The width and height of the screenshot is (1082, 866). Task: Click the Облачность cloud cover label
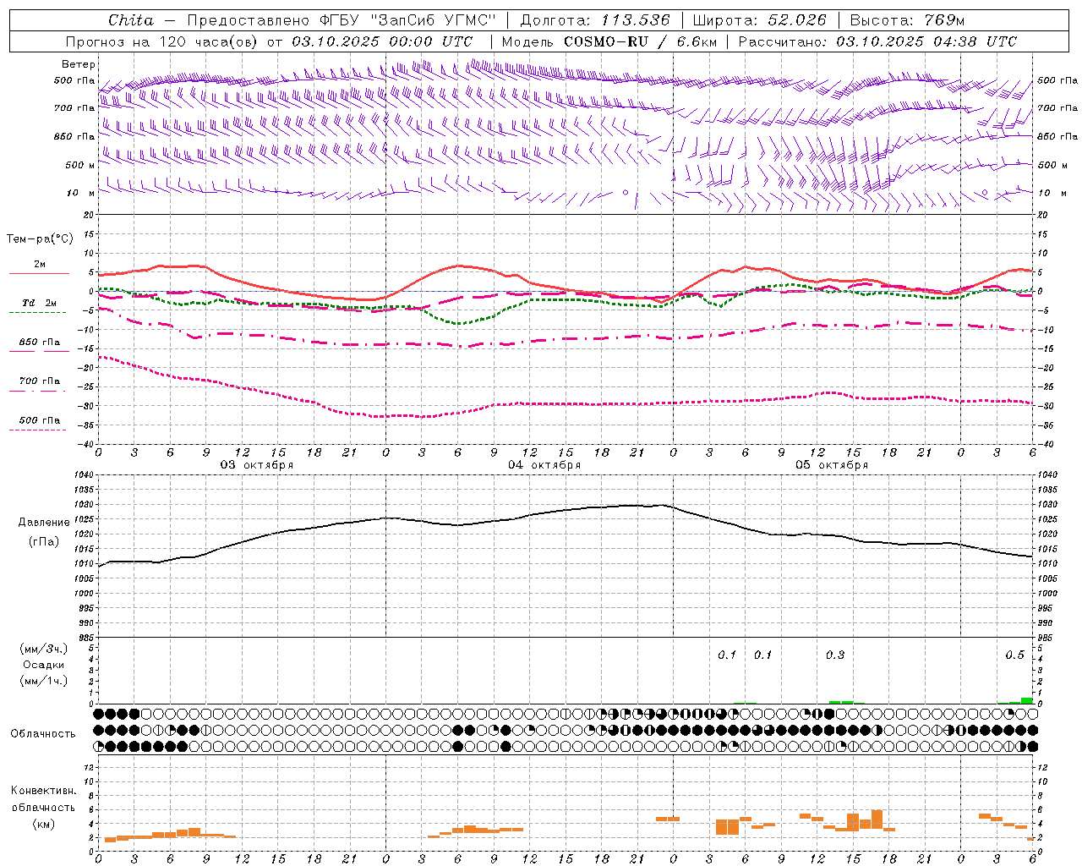pos(43,734)
